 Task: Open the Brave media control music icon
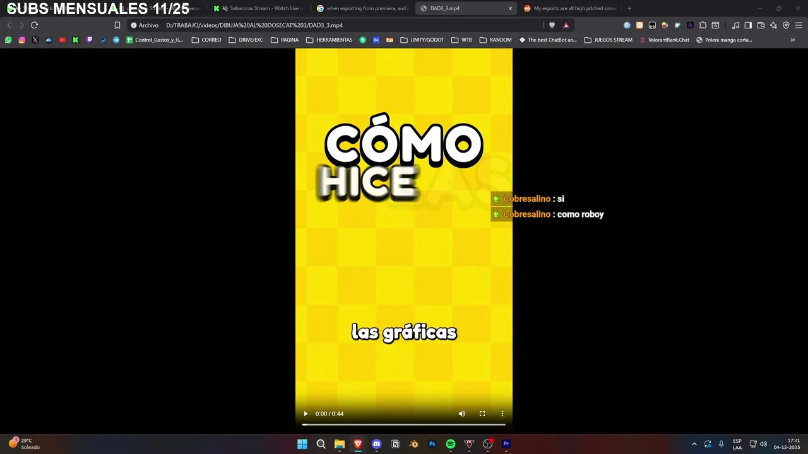click(735, 25)
